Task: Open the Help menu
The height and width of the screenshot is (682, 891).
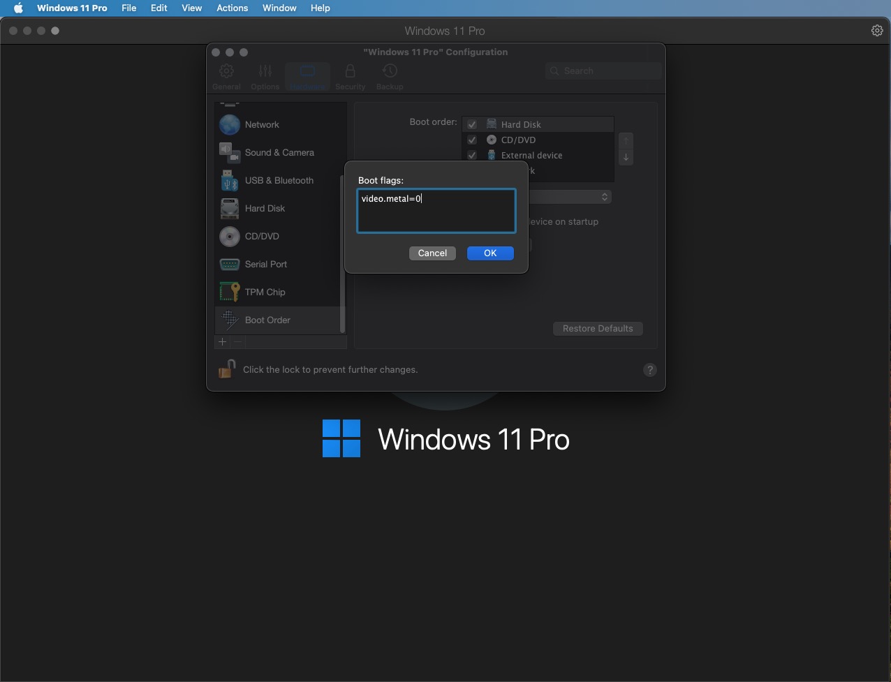Action: click(320, 8)
